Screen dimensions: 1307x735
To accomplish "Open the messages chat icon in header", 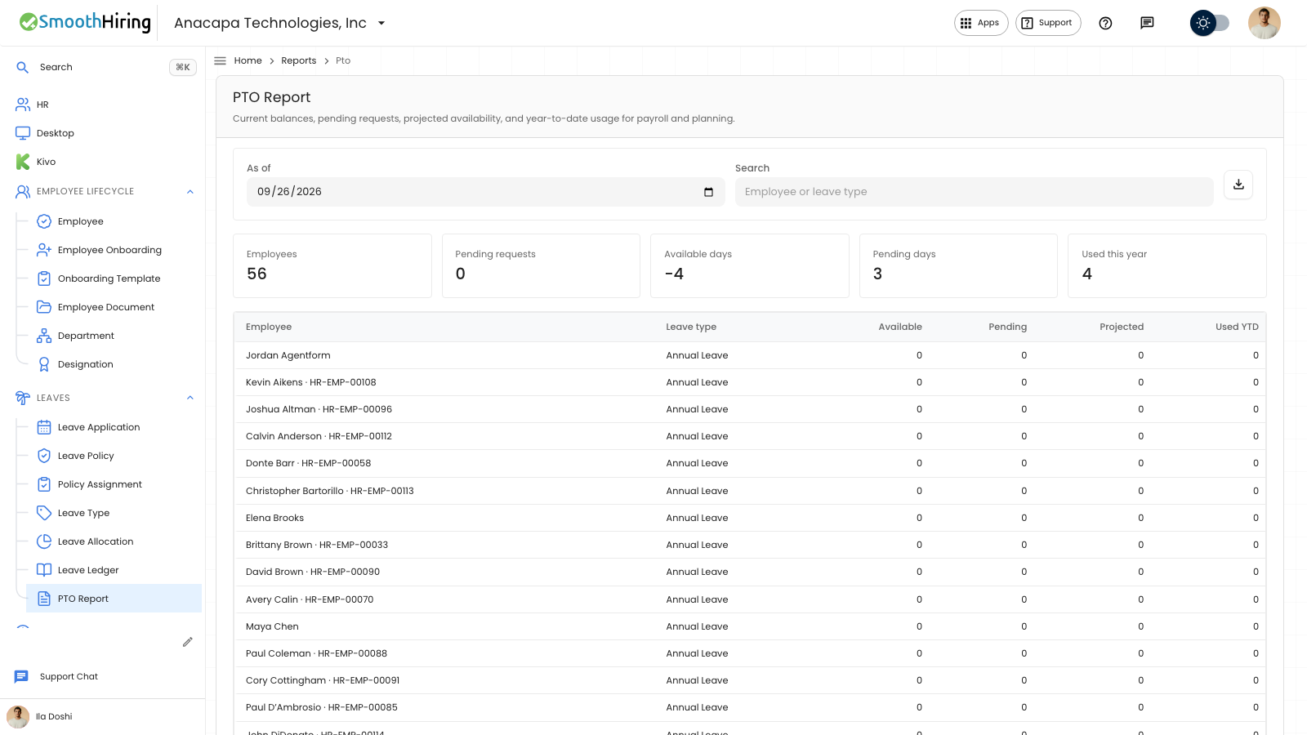I will point(1147,23).
